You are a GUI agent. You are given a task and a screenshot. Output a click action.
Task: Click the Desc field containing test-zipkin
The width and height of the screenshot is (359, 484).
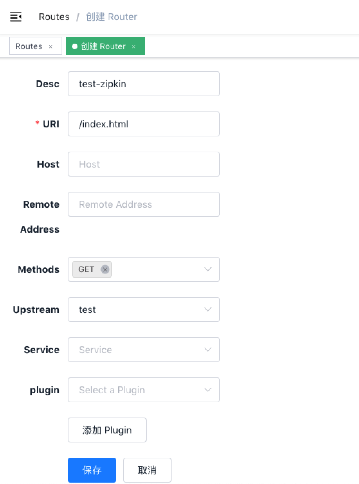click(144, 84)
